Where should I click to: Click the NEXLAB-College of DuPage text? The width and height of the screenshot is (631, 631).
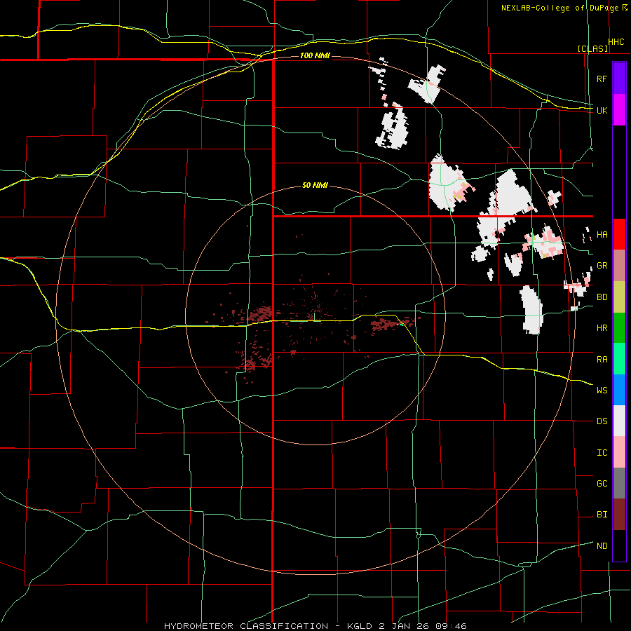coord(559,8)
